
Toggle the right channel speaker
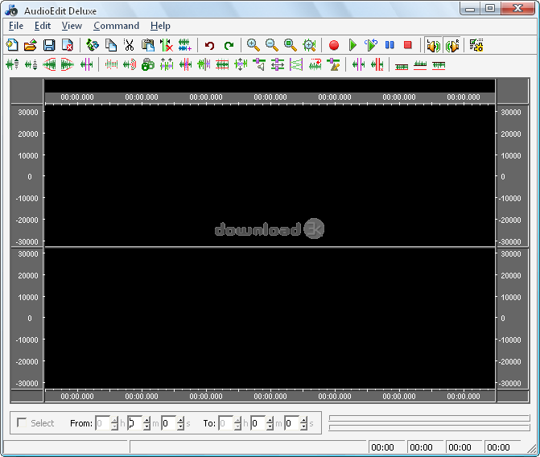452,45
